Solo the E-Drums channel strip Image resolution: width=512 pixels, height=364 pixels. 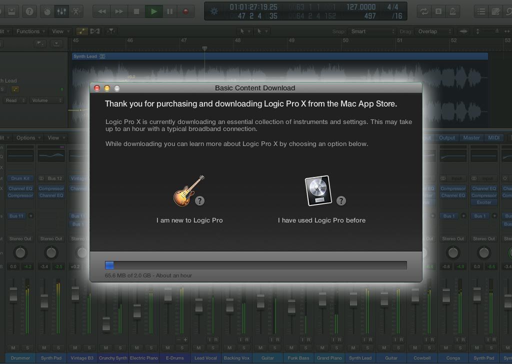[x=182, y=347]
